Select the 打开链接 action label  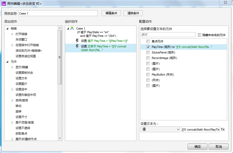point(21,34)
